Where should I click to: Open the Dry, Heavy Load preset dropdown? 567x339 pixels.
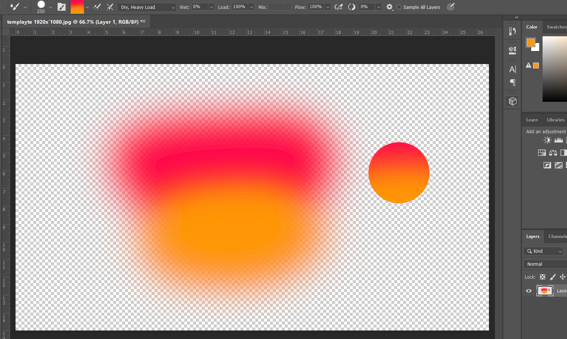click(x=147, y=7)
